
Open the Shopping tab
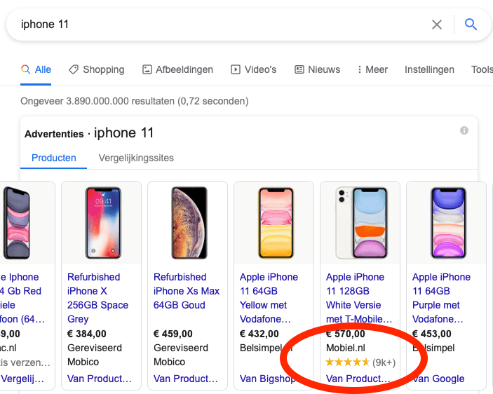point(96,69)
